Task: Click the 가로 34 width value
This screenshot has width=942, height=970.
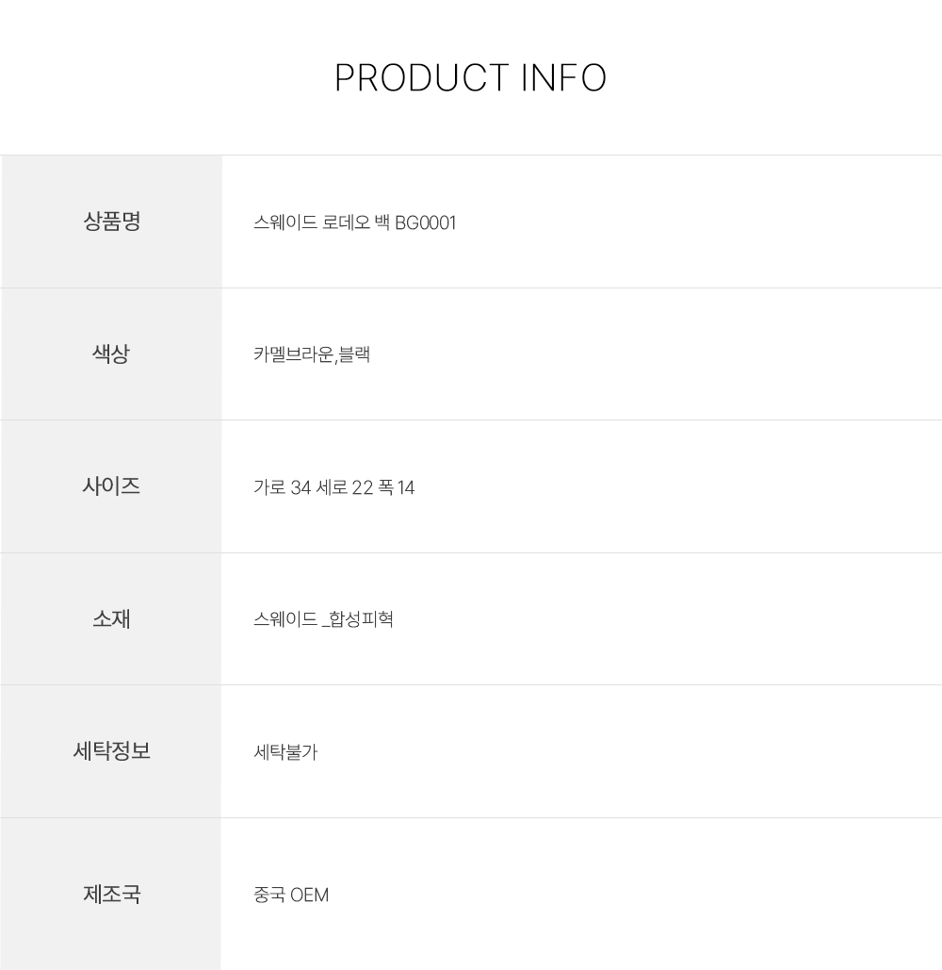Action: (x=282, y=488)
